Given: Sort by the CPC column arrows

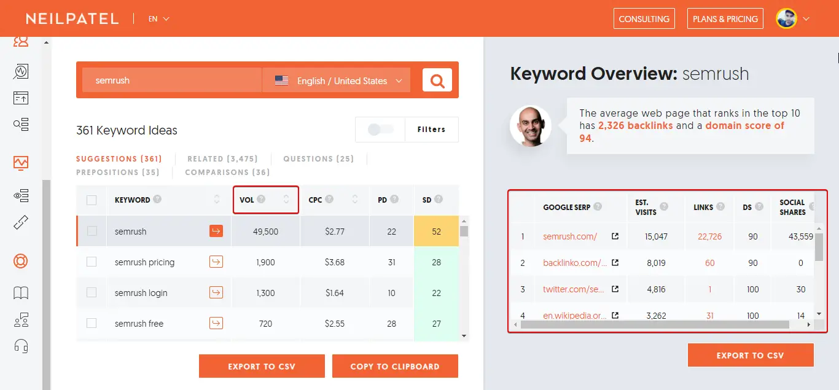Looking at the screenshot, I should 354,200.
